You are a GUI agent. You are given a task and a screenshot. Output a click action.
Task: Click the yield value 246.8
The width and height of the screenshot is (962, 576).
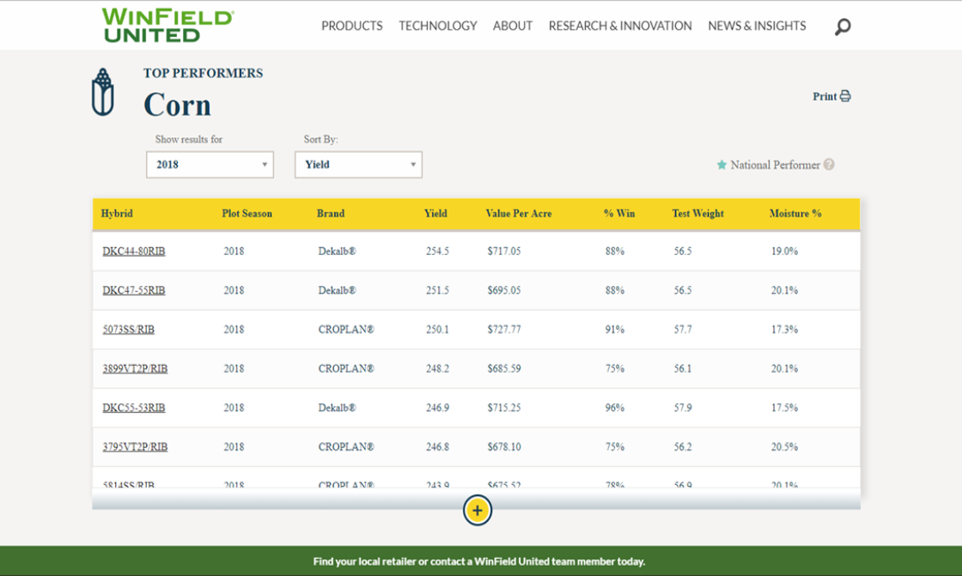pyautogui.click(x=437, y=447)
